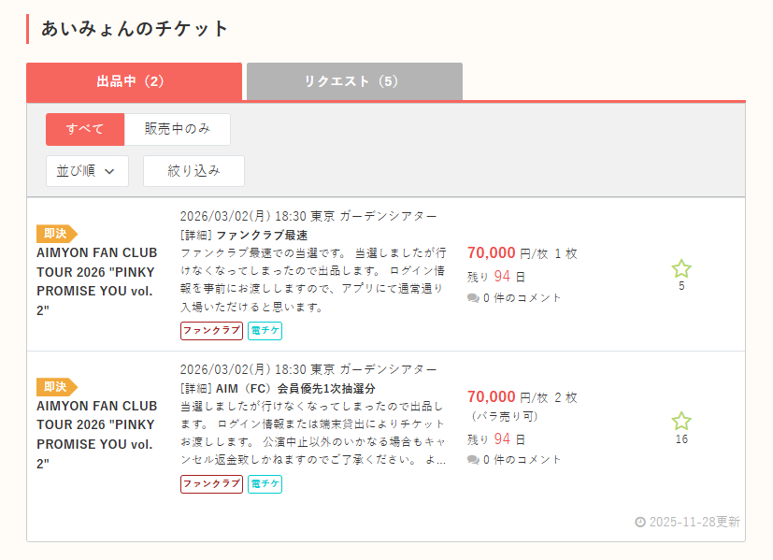
Task: Open the 並び順 sort dropdown
Action: (x=87, y=171)
